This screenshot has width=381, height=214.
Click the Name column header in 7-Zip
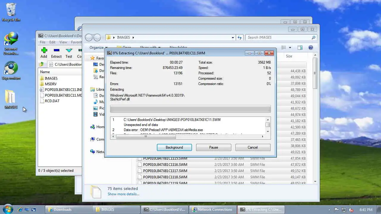(x=45, y=72)
